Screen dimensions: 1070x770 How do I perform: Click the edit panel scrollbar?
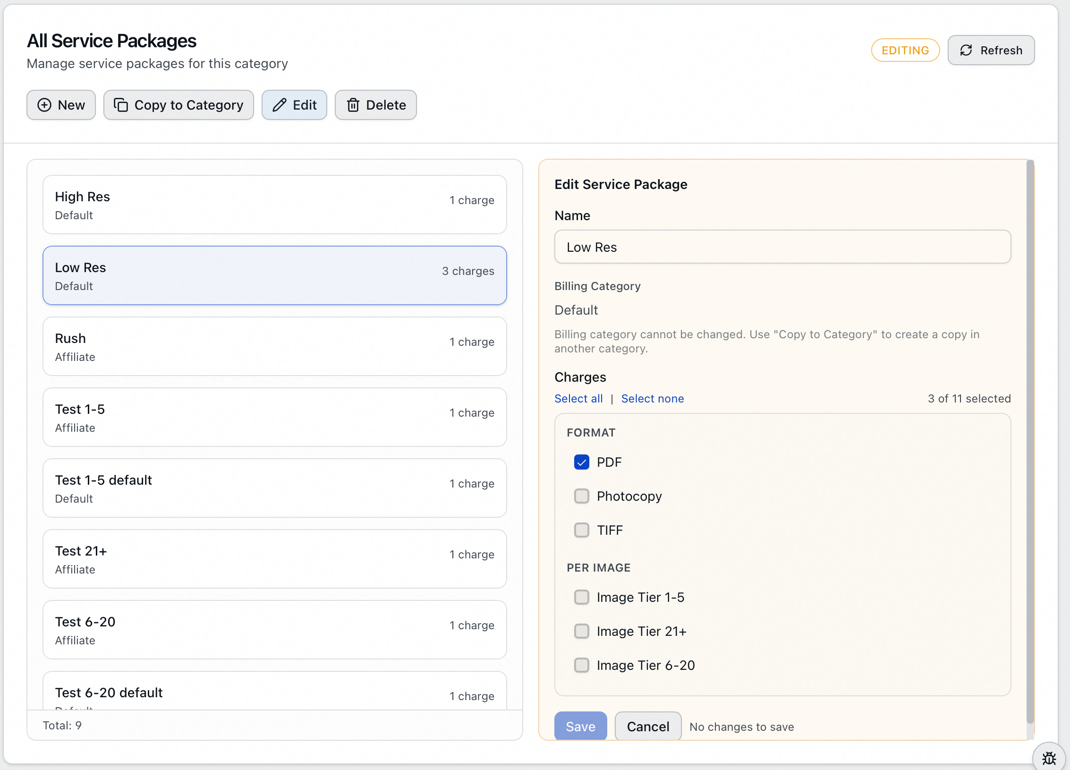pyautogui.click(x=1030, y=442)
